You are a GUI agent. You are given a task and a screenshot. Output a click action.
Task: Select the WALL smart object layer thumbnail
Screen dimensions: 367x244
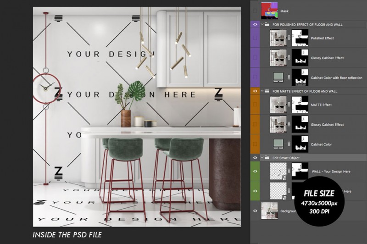tap(278, 171)
